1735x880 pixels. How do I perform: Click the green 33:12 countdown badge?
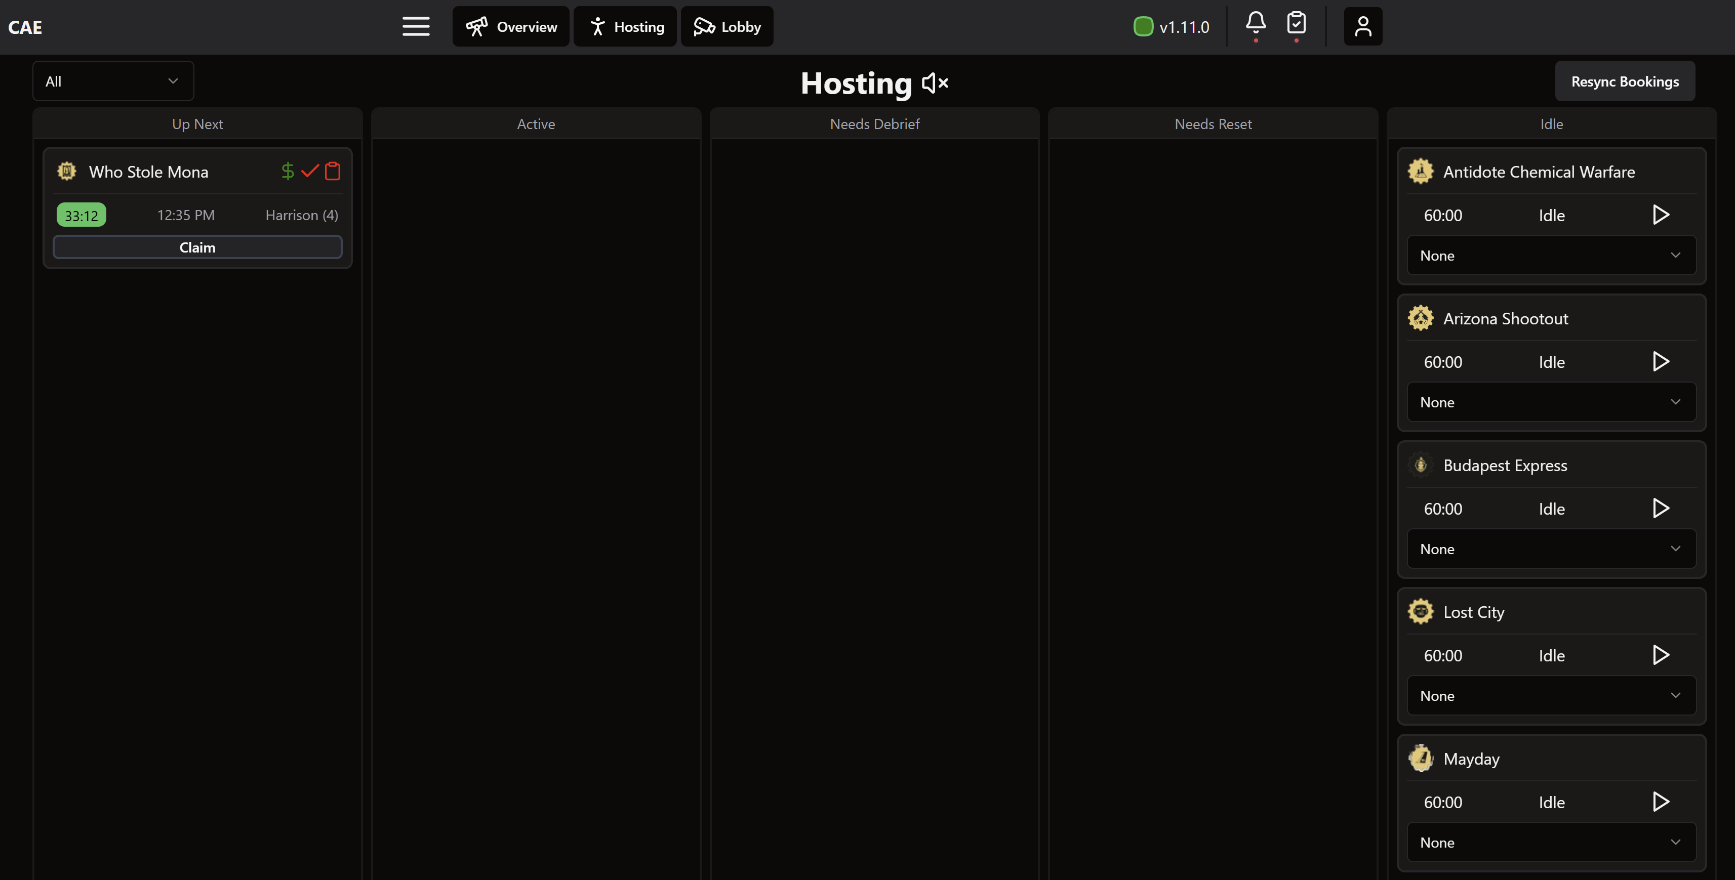click(82, 216)
